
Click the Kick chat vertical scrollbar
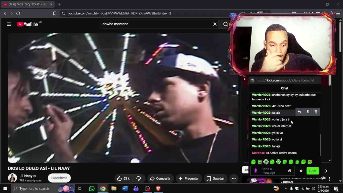pos(320,145)
